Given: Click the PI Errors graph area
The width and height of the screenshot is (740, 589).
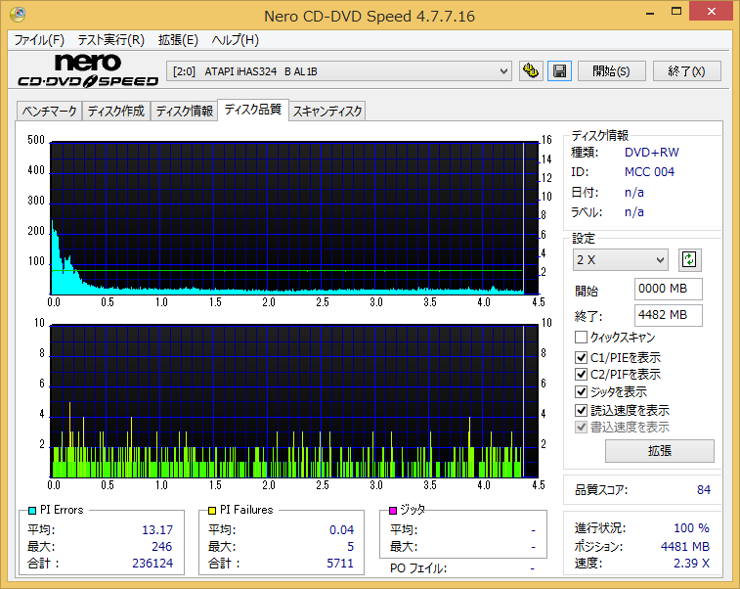Looking at the screenshot, I should coord(294,218).
